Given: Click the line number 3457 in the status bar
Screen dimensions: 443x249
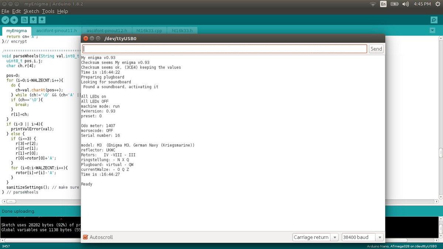Looking at the screenshot, I should pos(6,246).
